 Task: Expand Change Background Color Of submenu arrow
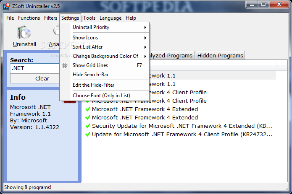(145, 56)
